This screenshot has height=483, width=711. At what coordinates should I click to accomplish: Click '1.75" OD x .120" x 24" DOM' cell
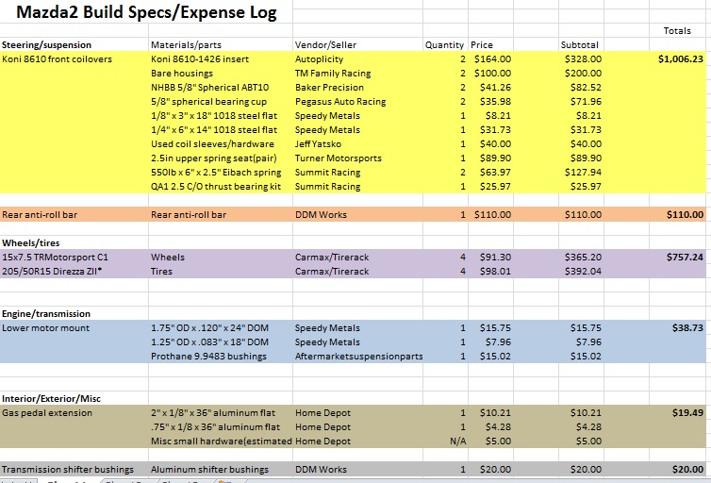coord(221,328)
